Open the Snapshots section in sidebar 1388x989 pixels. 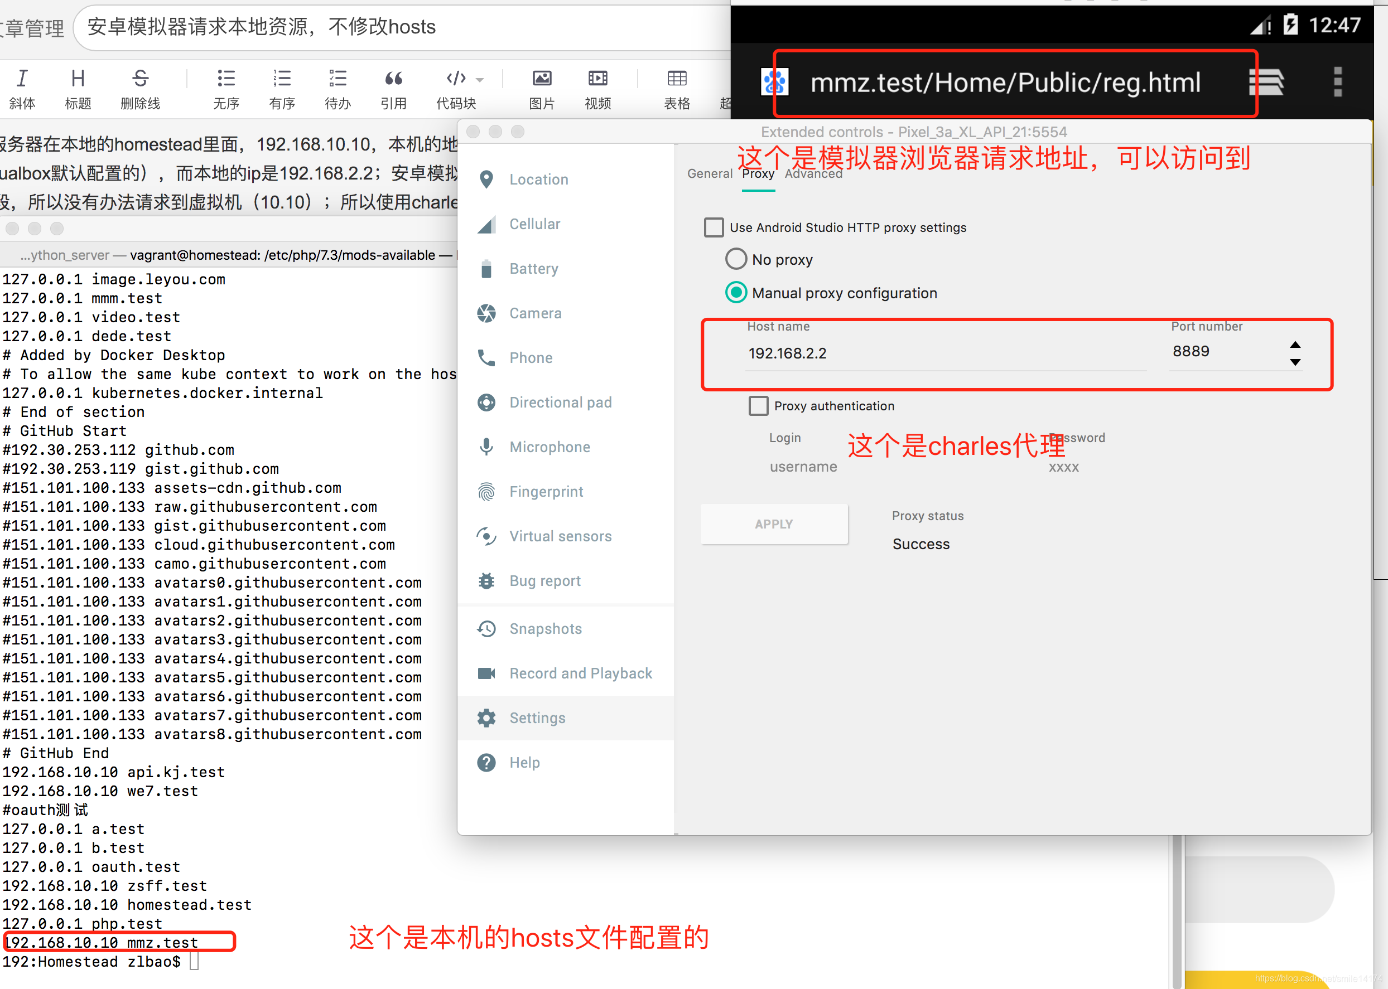[546, 628]
